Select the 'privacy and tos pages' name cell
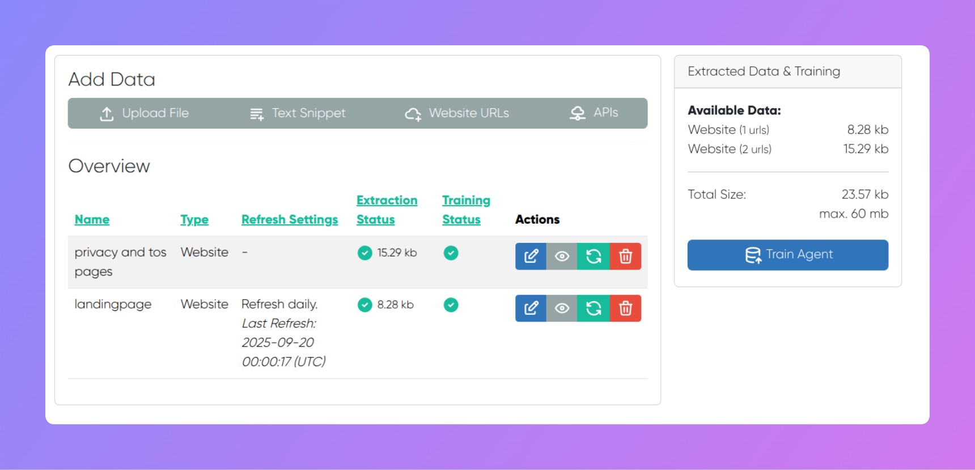The image size is (975, 470). [121, 262]
